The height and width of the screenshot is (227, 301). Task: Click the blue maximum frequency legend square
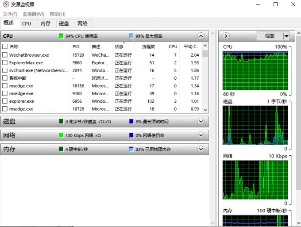[x=131, y=36]
